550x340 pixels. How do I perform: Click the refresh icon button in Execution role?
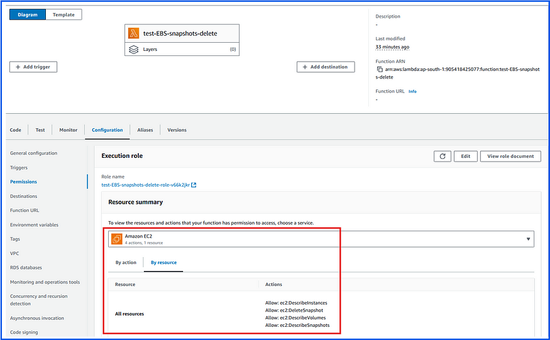click(443, 156)
